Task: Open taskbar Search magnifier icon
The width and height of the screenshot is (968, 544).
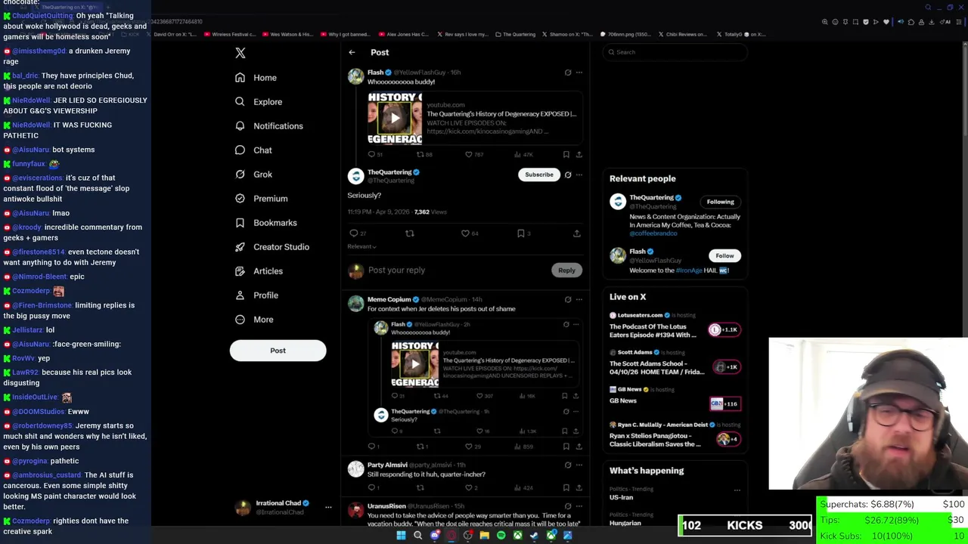Action: [417, 536]
